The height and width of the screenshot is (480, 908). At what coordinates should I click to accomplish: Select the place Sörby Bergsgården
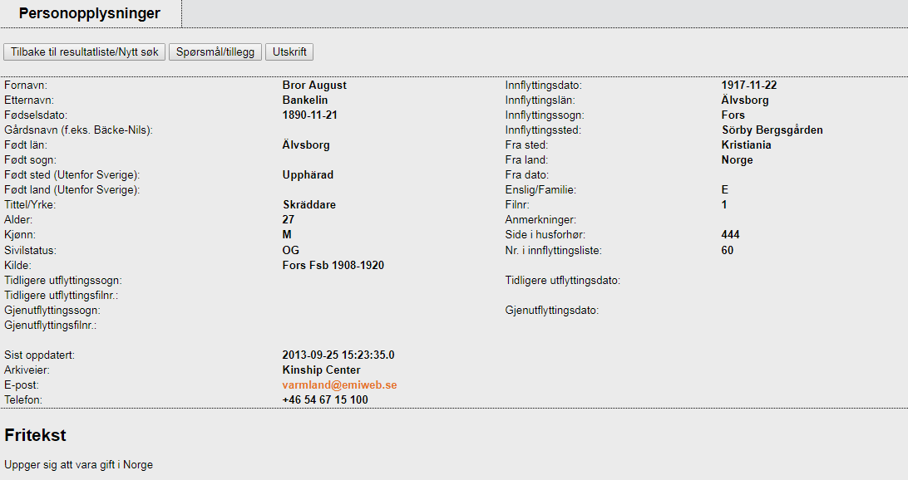[x=772, y=130]
